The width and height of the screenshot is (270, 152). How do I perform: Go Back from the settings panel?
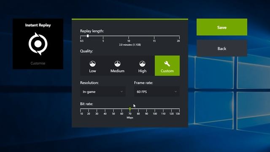tap(222, 49)
